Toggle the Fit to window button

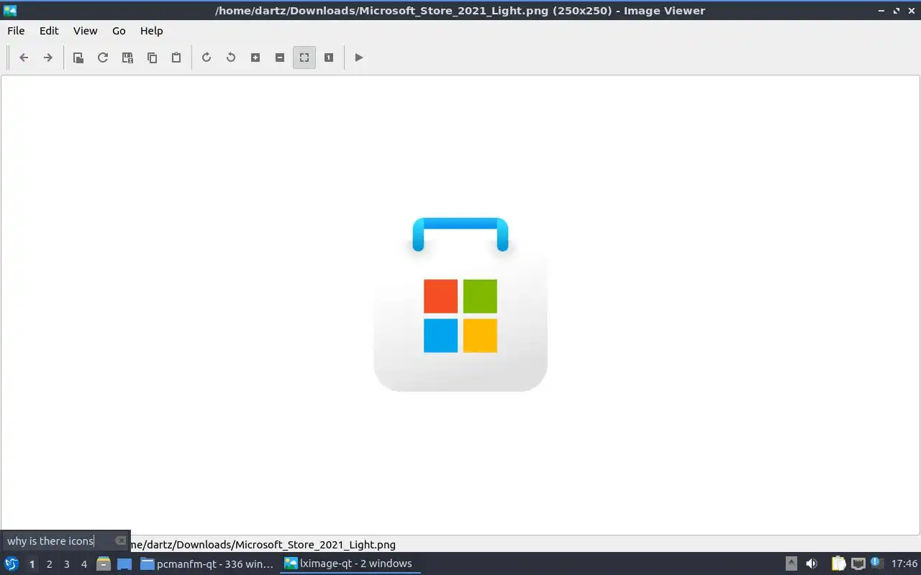tap(304, 57)
